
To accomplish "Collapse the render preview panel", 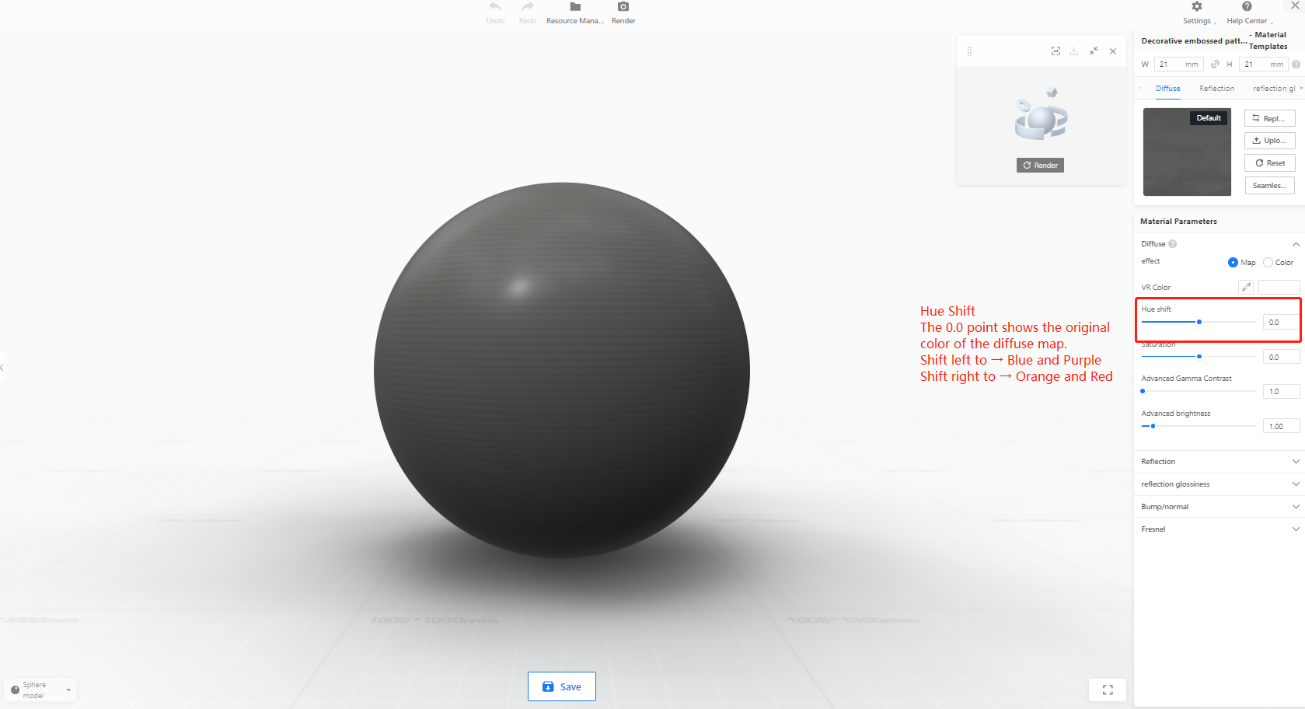I will 1094,51.
